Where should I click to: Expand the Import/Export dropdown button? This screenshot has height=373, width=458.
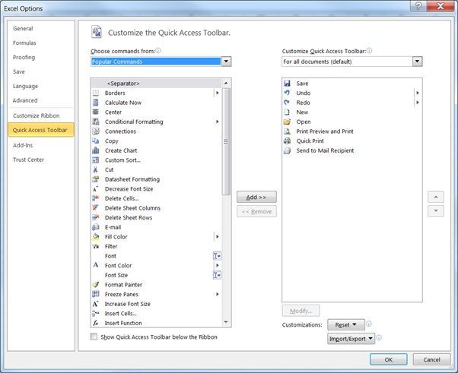[351, 339]
